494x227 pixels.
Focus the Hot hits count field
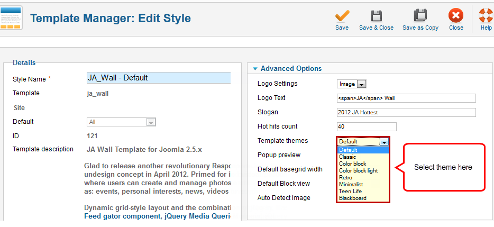(367, 127)
